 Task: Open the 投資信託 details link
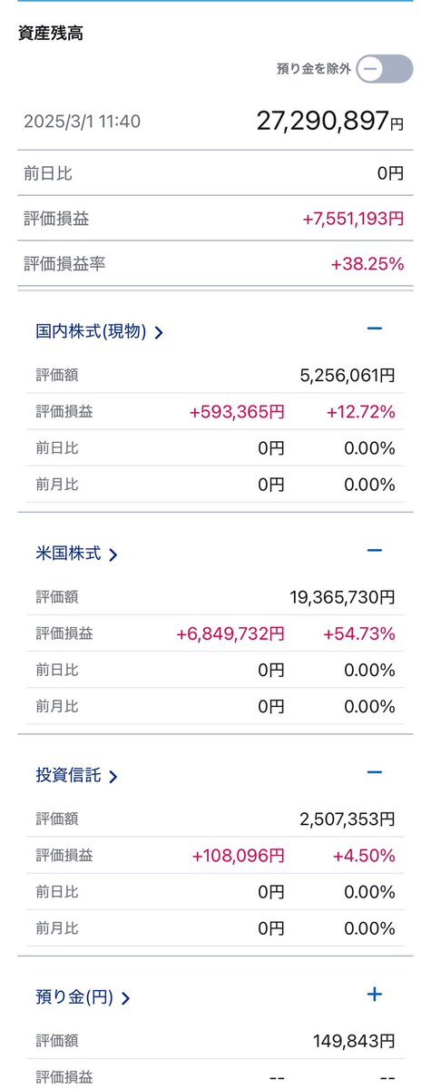pyautogui.click(x=76, y=776)
